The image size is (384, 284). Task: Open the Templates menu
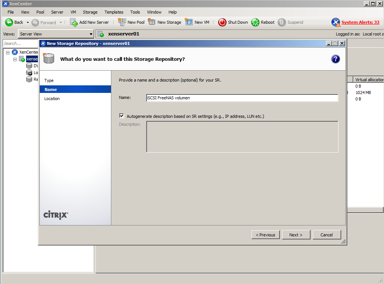coord(114,12)
